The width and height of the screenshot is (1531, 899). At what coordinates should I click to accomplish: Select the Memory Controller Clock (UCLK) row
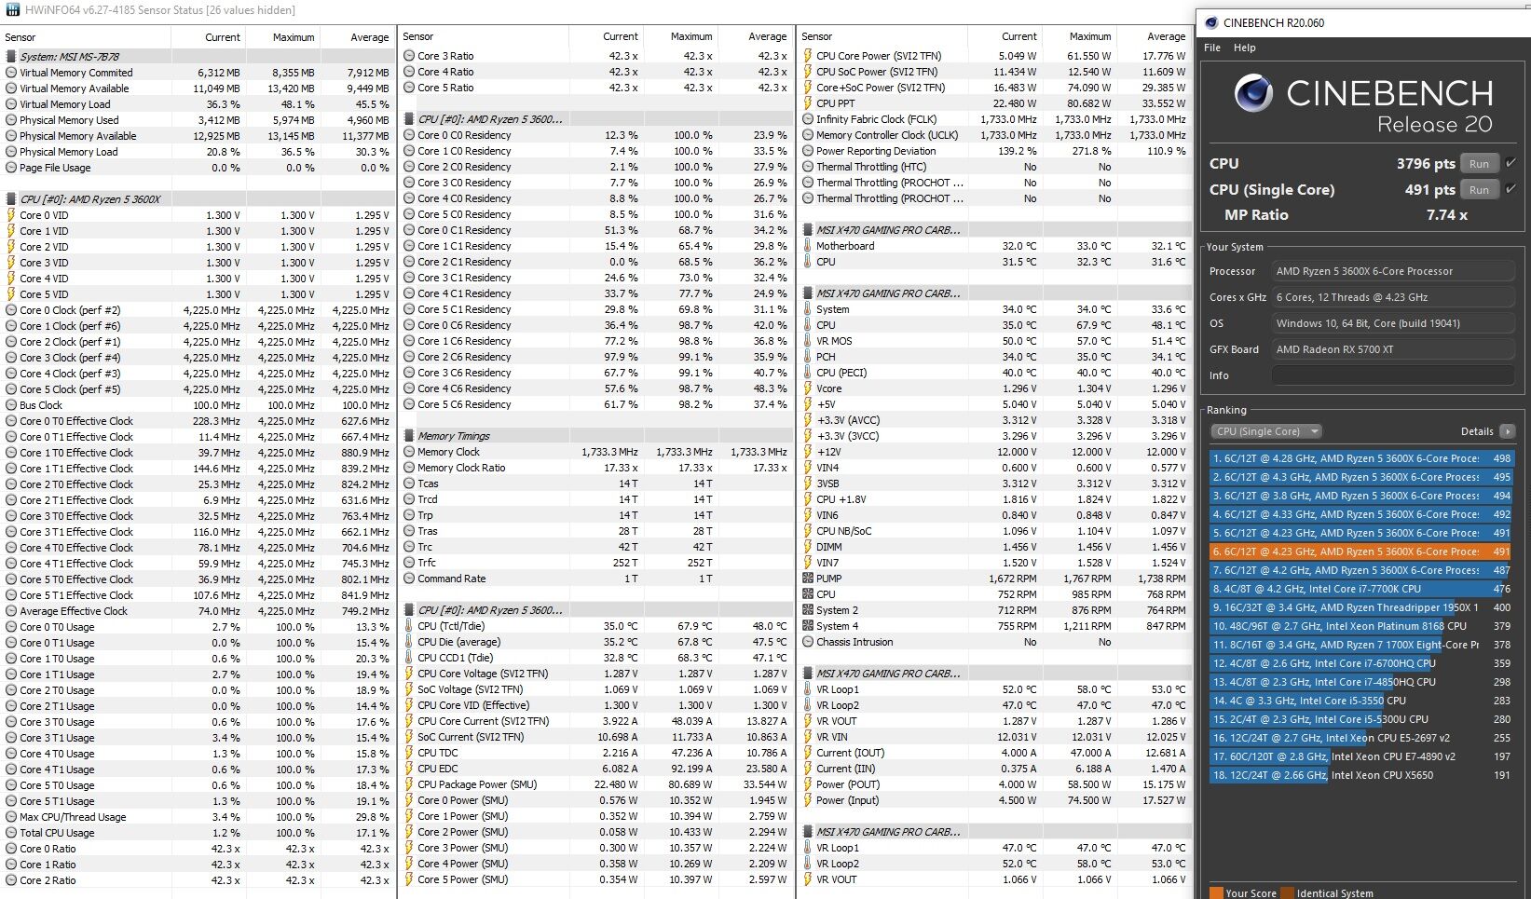point(995,135)
